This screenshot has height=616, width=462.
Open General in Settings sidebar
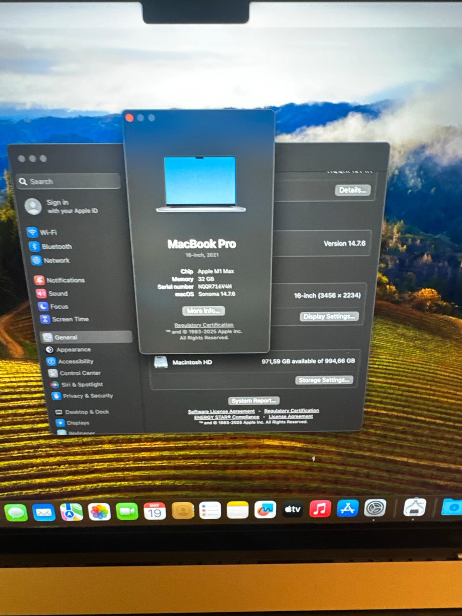(x=86, y=337)
